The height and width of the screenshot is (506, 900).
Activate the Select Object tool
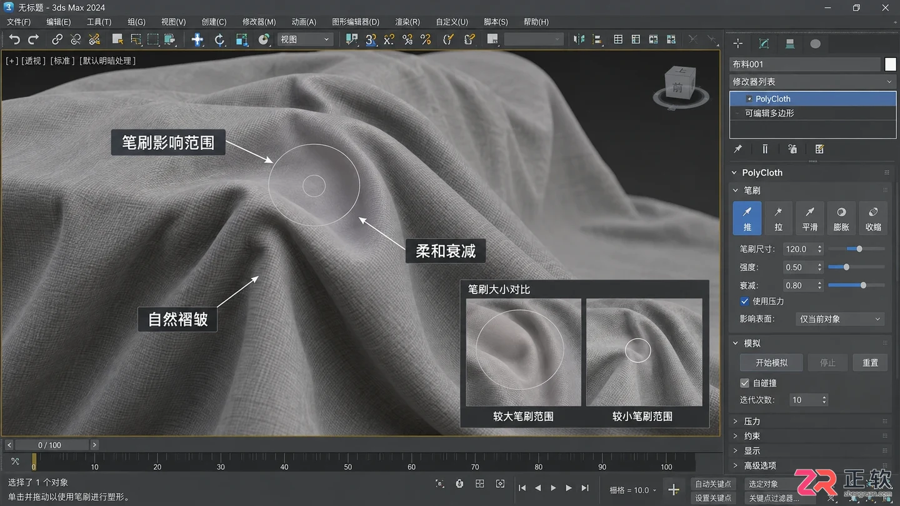click(x=117, y=39)
